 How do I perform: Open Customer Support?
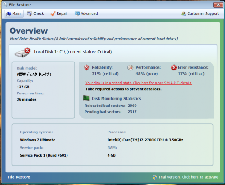click(x=200, y=14)
